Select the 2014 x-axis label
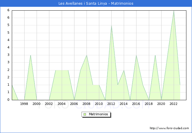This screenshot has height=133, width=192. click(124, 104)
